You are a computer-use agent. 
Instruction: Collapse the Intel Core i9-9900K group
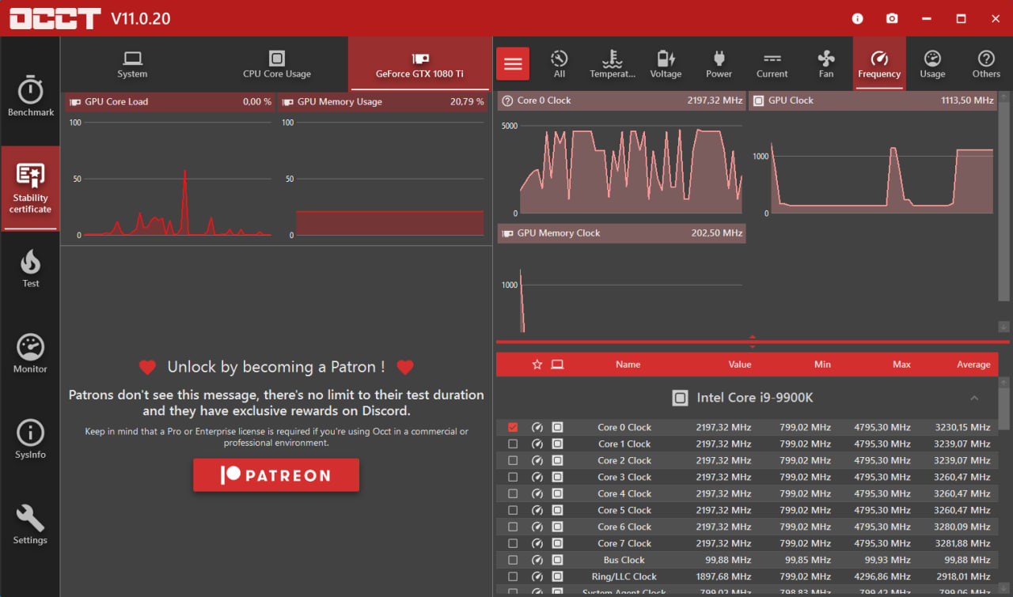click(x=974, y=398)
